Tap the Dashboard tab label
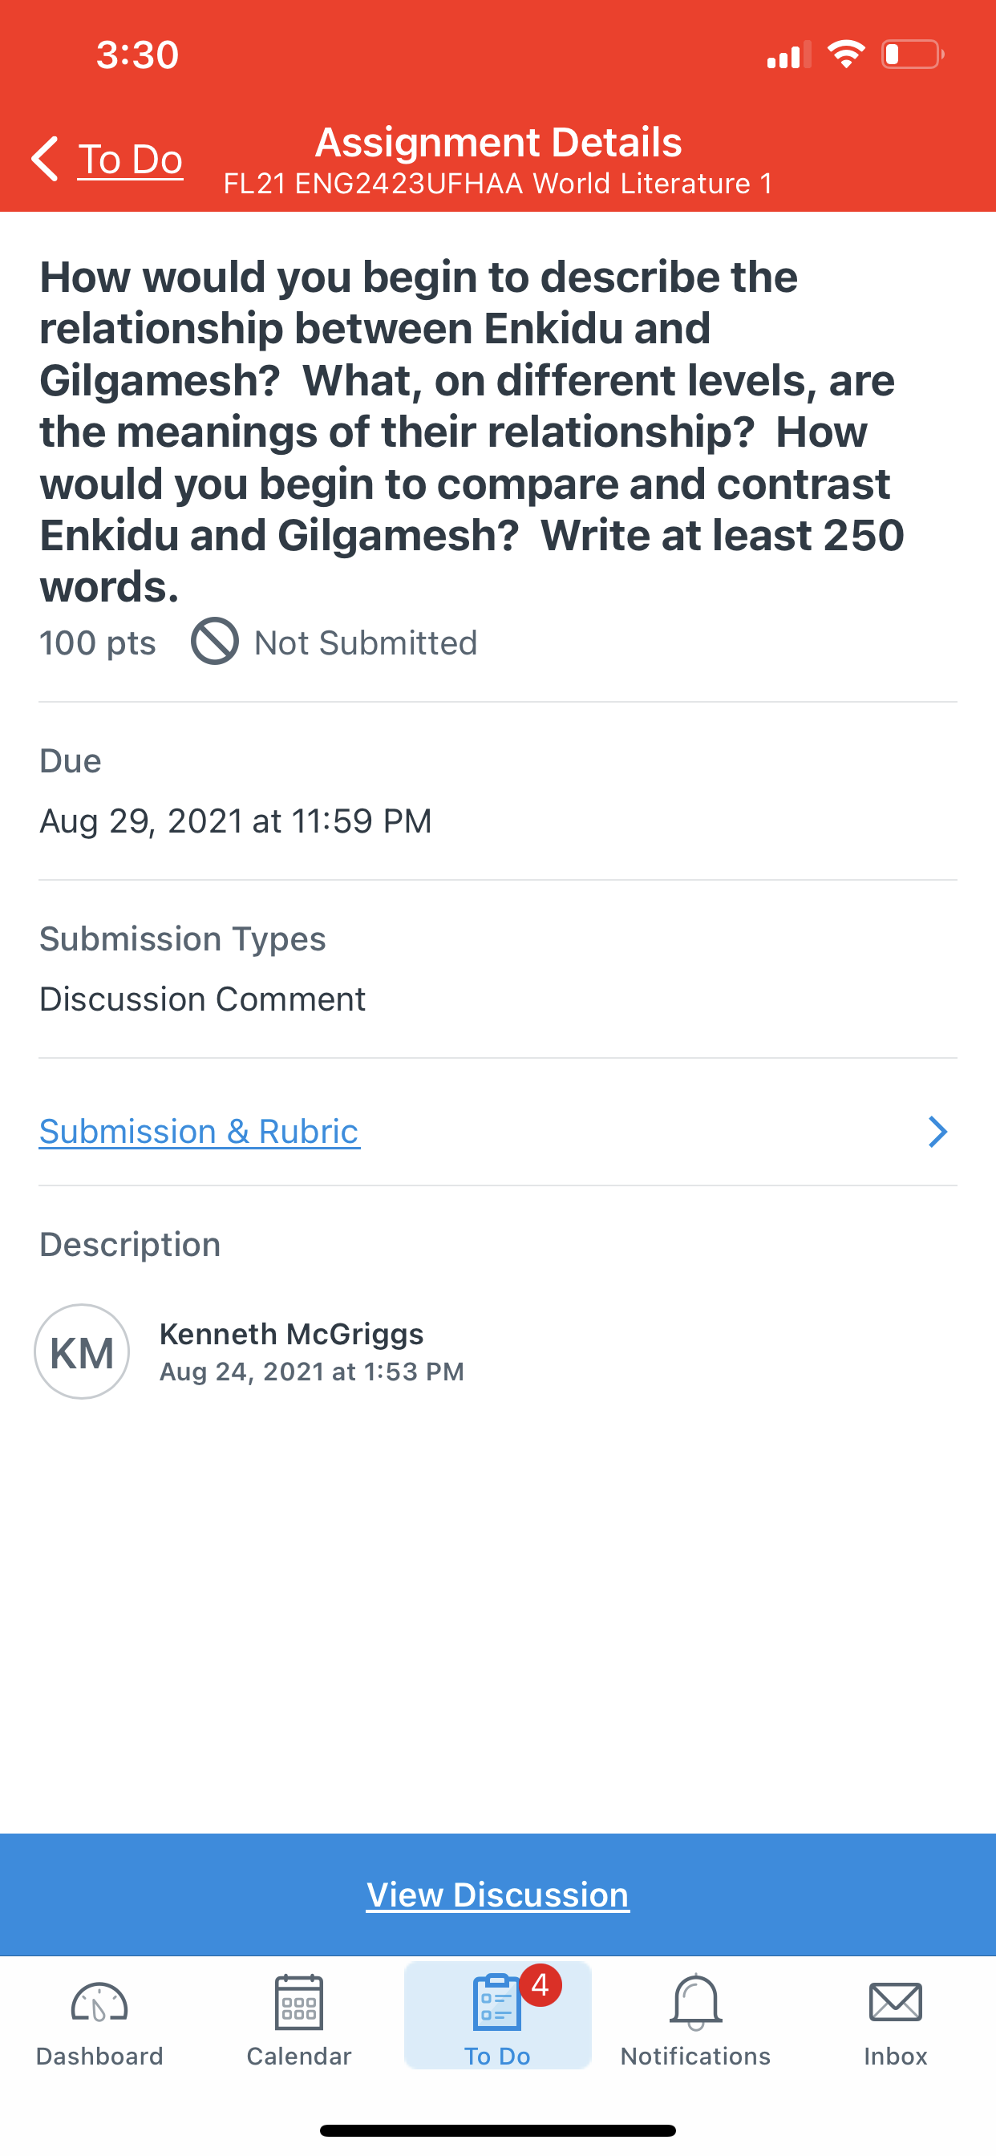The image size is (996, 2156). point(99,2056)
